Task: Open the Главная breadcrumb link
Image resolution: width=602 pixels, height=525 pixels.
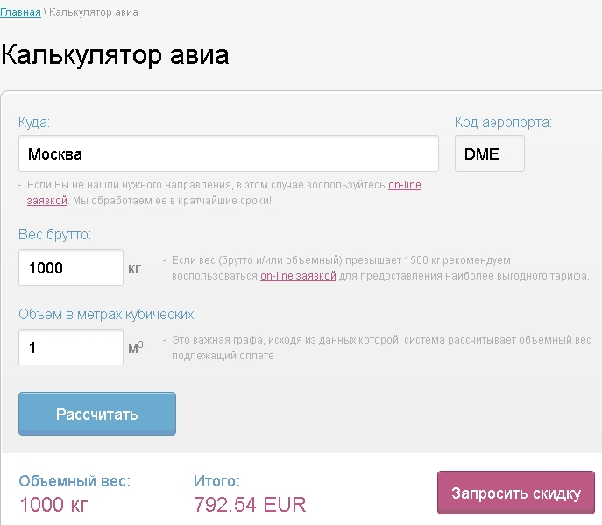Action: coord(20,12)
